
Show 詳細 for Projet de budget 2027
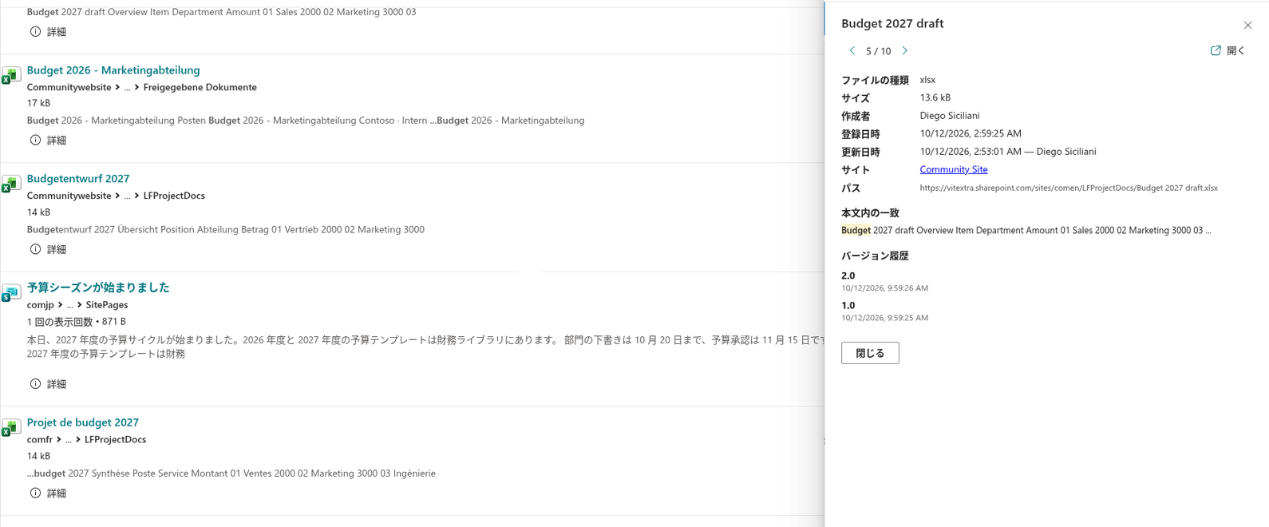pos(48,493)
